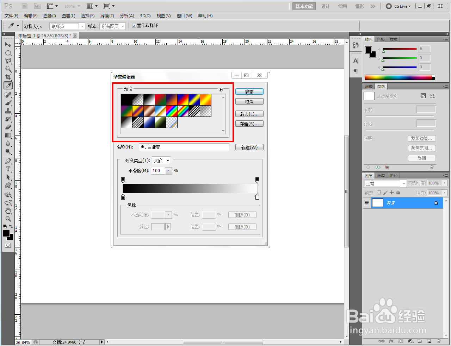Screen dimensions: 451x346
Task: Click the 名称 gradient name field
Action: point(184,147)
